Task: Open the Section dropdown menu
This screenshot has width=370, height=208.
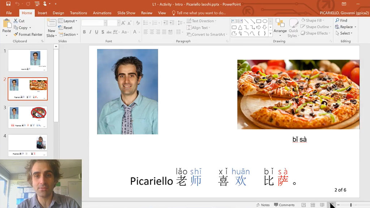Action: click(70, 35)
